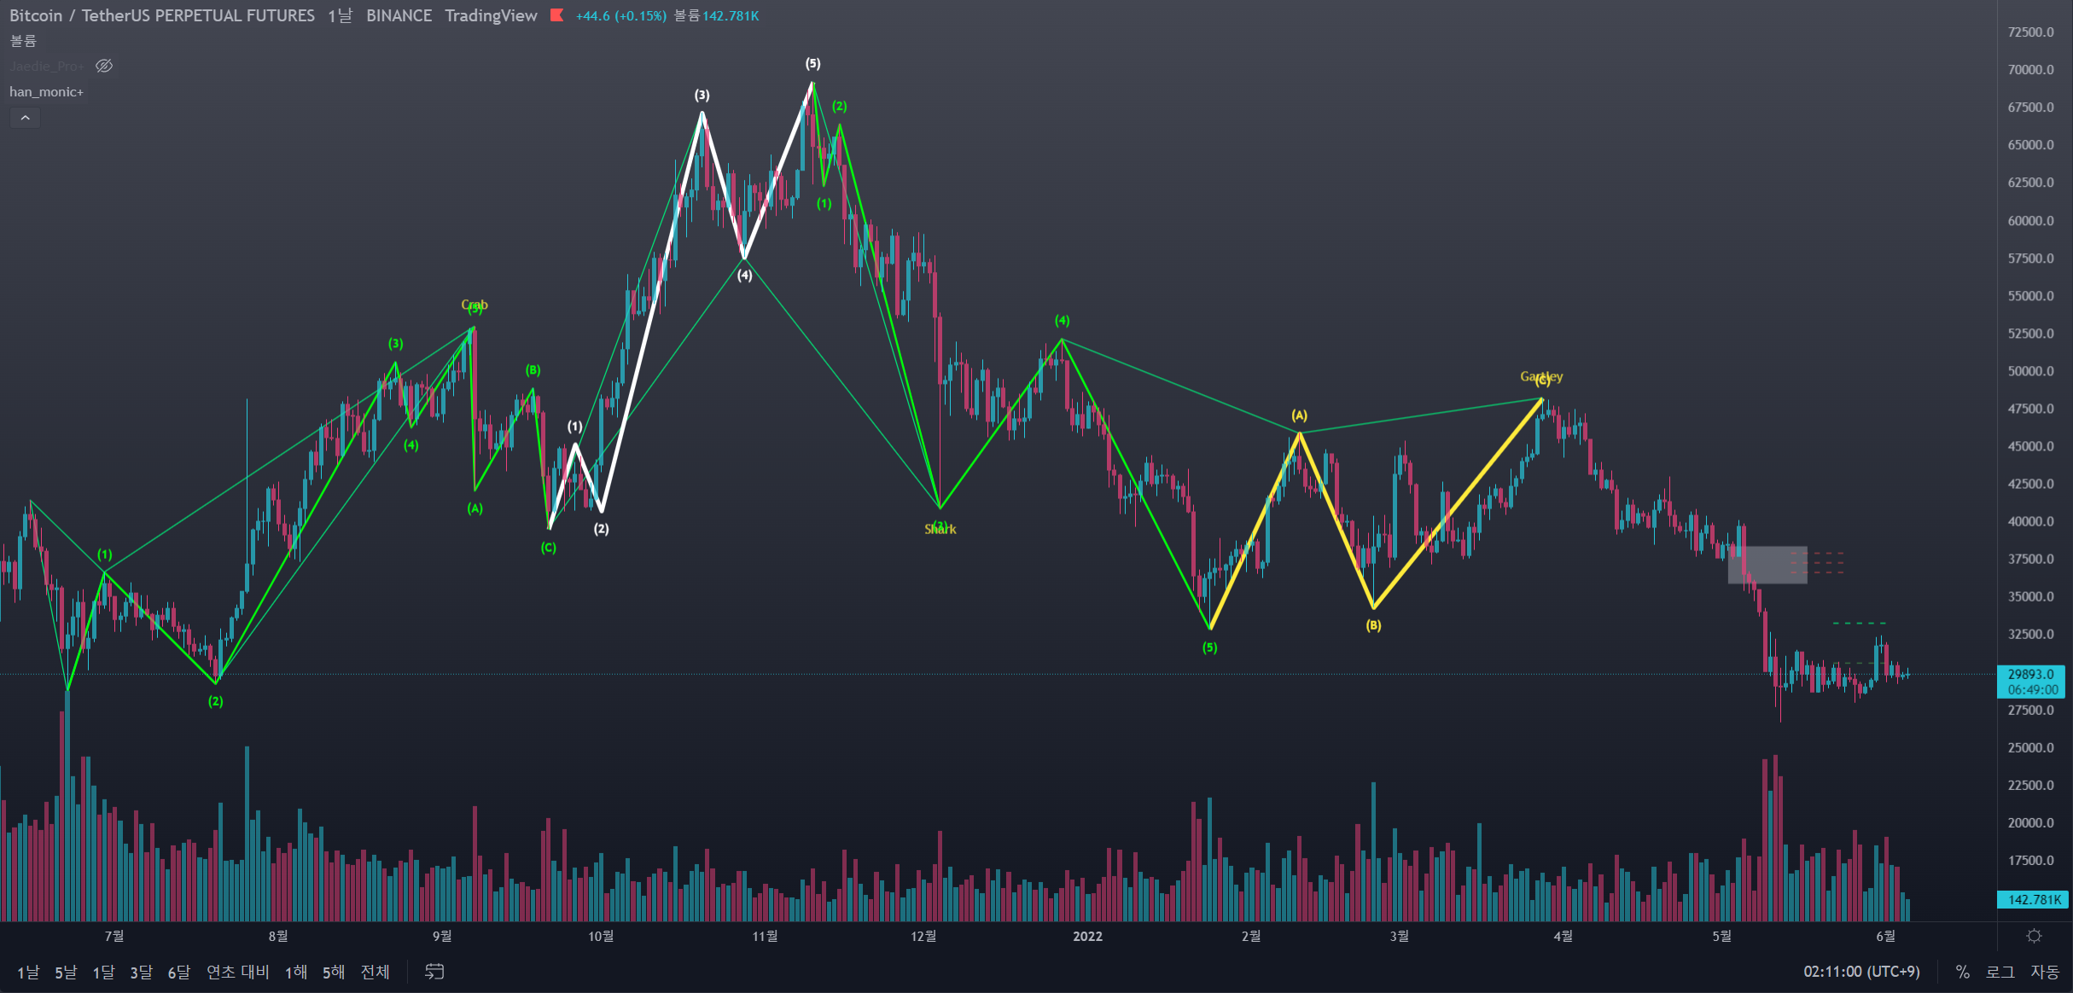Set range to 6달

[178, 972]
